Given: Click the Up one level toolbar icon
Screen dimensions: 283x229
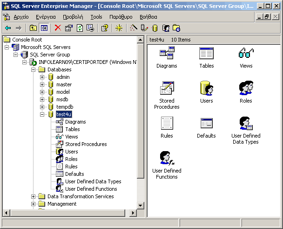Looking at the screenshot, I should coord(33,28).
